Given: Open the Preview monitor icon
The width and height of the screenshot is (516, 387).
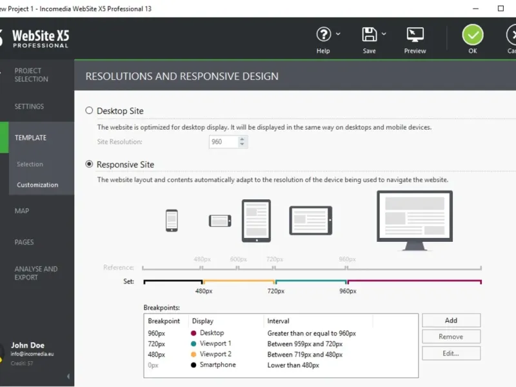Looking at the screenshot, I should [415, 35].
